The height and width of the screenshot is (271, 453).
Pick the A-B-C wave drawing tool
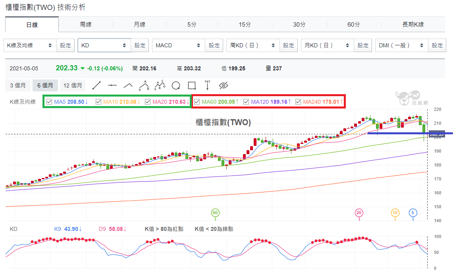pyautogui.click(x=160, y=85)
